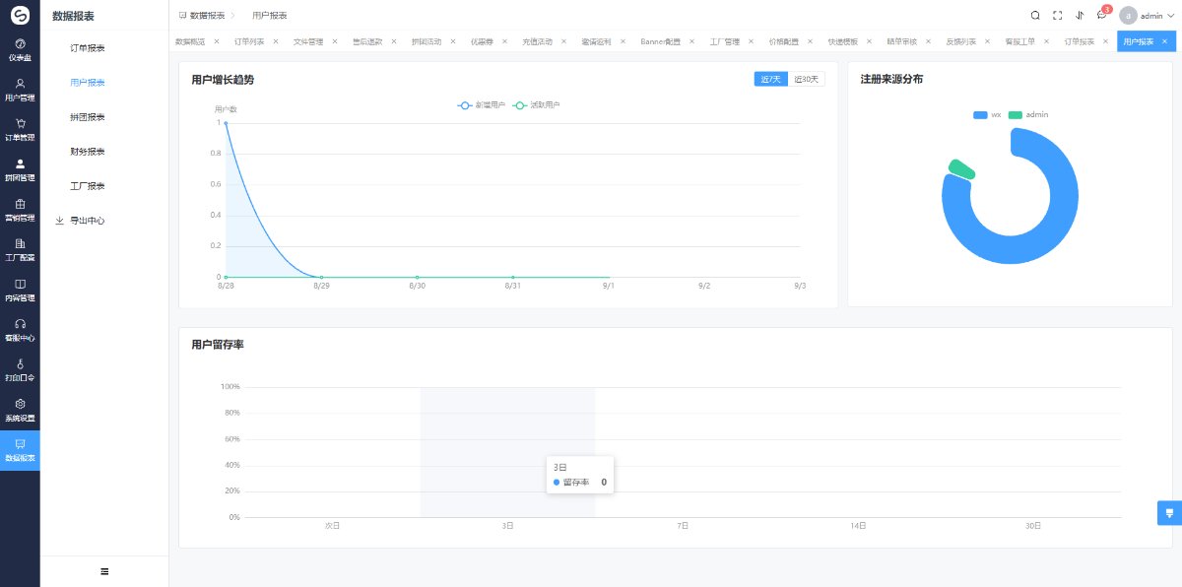Viewport: 1182px width, 587px height.
Task: Click the search icon in the top bar
Action: click(x=1035, y=16)
